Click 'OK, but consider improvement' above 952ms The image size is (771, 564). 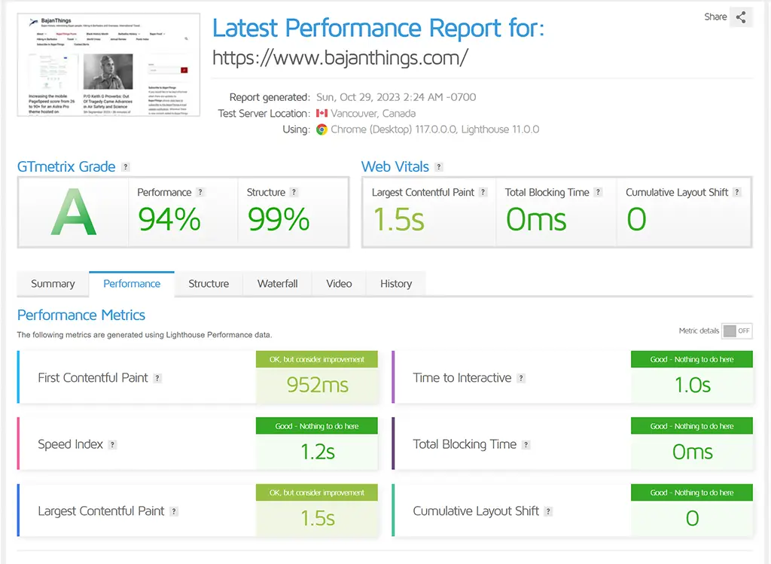[x=317, y=359]
